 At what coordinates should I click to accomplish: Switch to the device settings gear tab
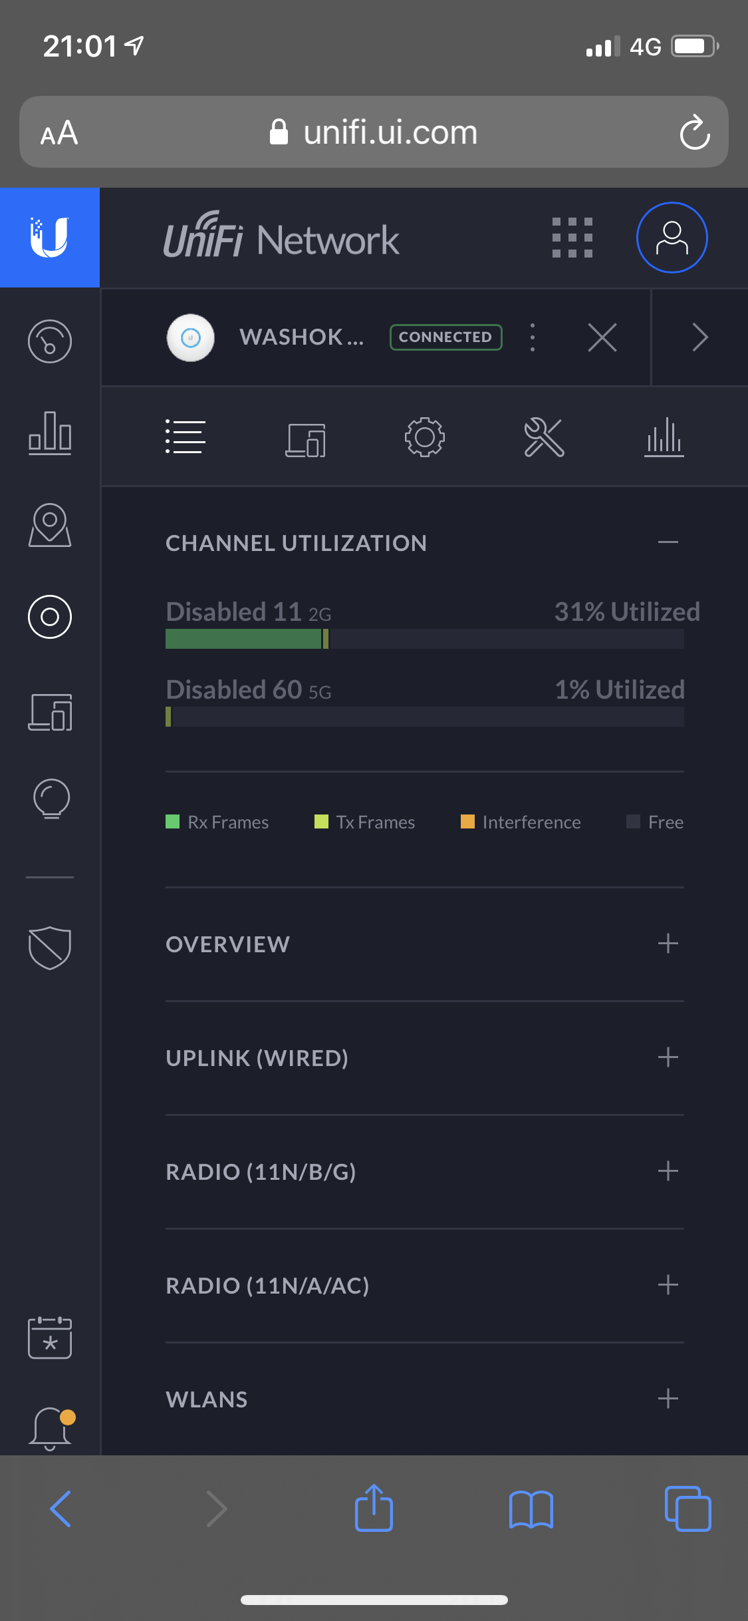click(x=424, y=437)
